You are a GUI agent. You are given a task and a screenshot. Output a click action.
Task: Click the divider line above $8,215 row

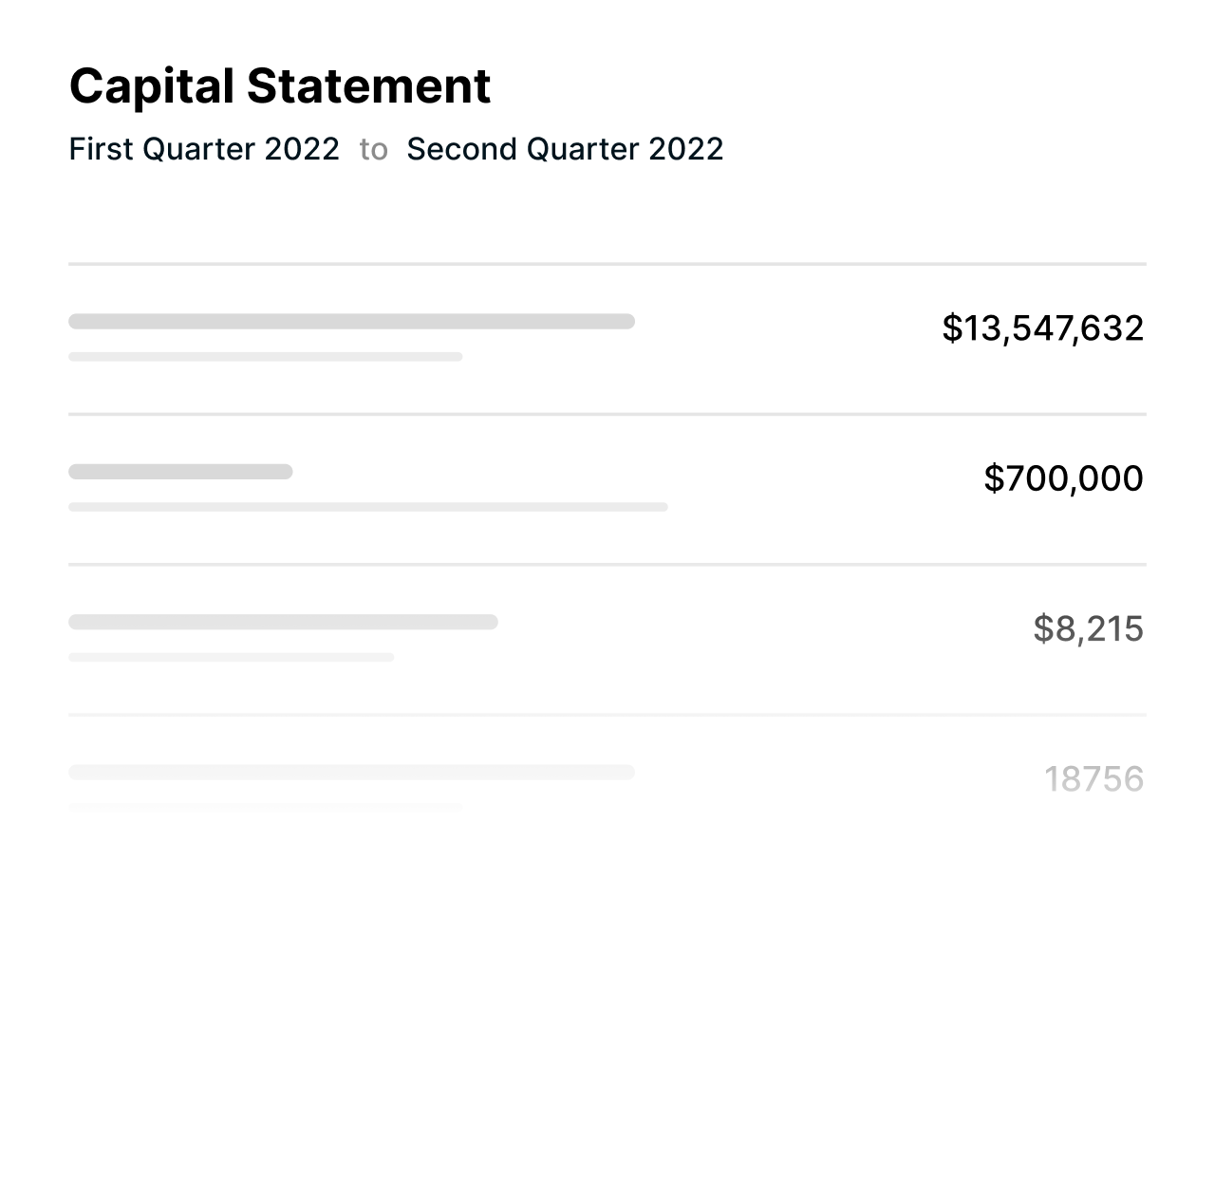(x=607, y=565)
